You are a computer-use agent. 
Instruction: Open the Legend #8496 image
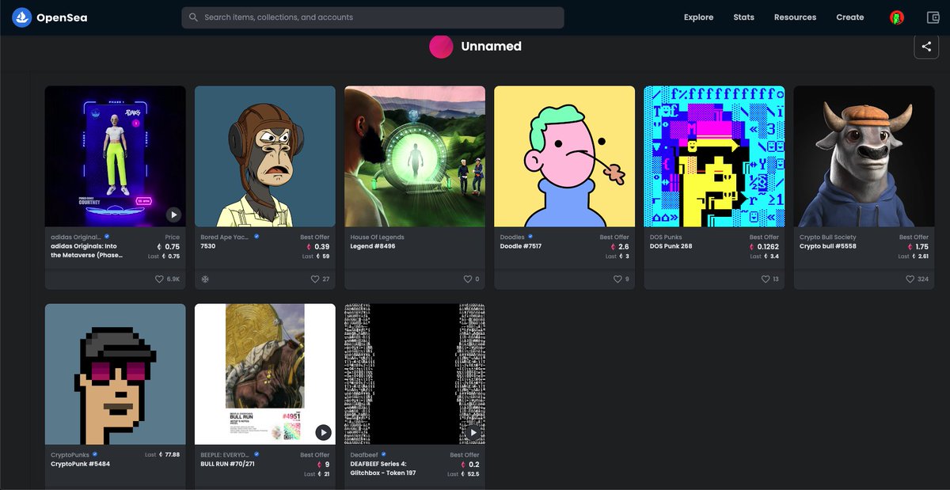pyautogui.click(x=415, y=157)
